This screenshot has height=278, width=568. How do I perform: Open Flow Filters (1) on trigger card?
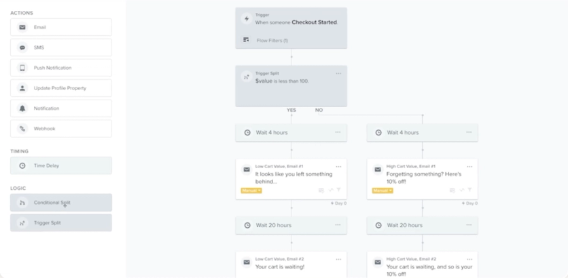272,41
